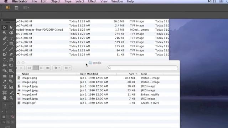Select the Free Transform tool
This screenshot has height=128, width=228.
coord(11,65)
